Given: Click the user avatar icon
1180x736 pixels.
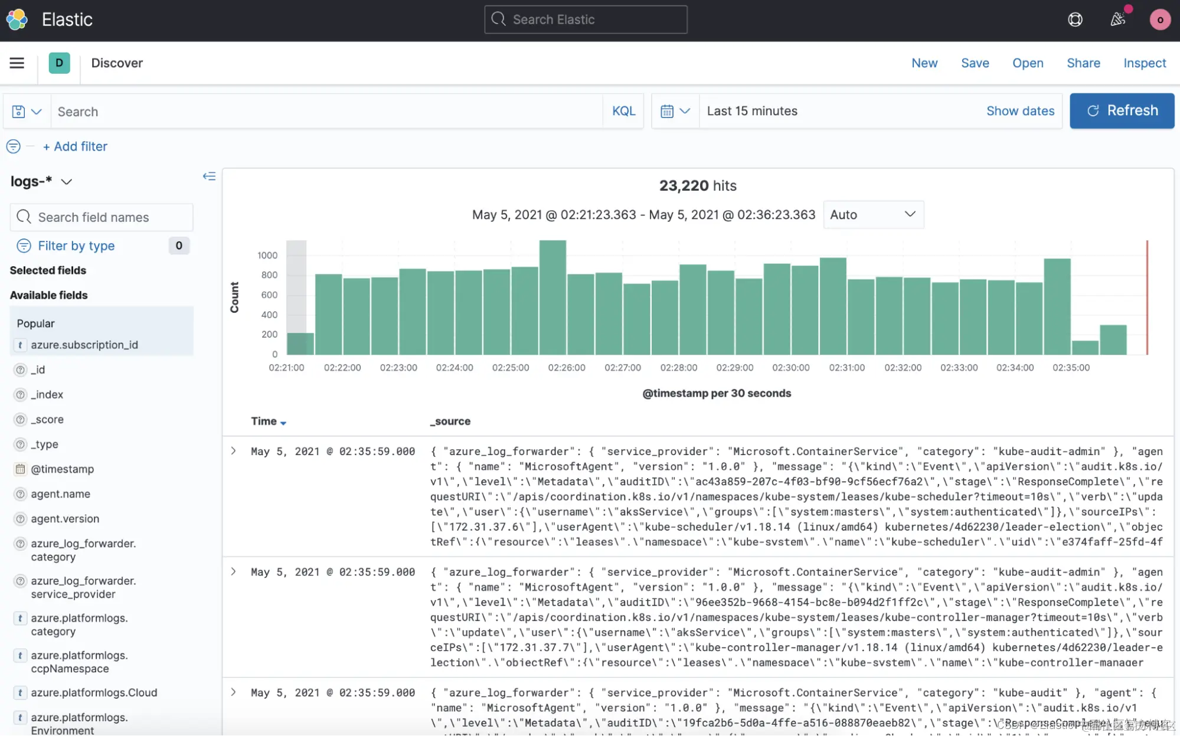Looking at the screenshot, I should pos(1159,19).
